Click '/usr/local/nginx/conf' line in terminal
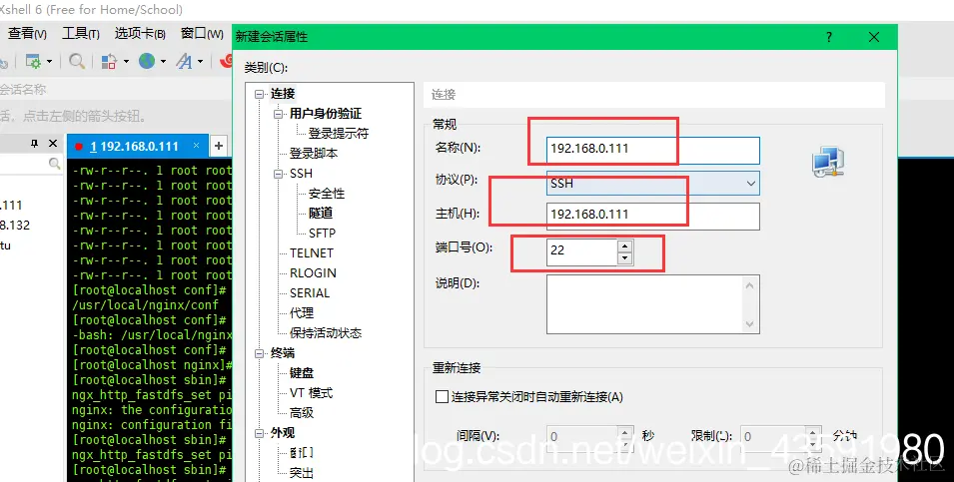The image size is (954, 482). pyautogui.click(x=145, y=305)
